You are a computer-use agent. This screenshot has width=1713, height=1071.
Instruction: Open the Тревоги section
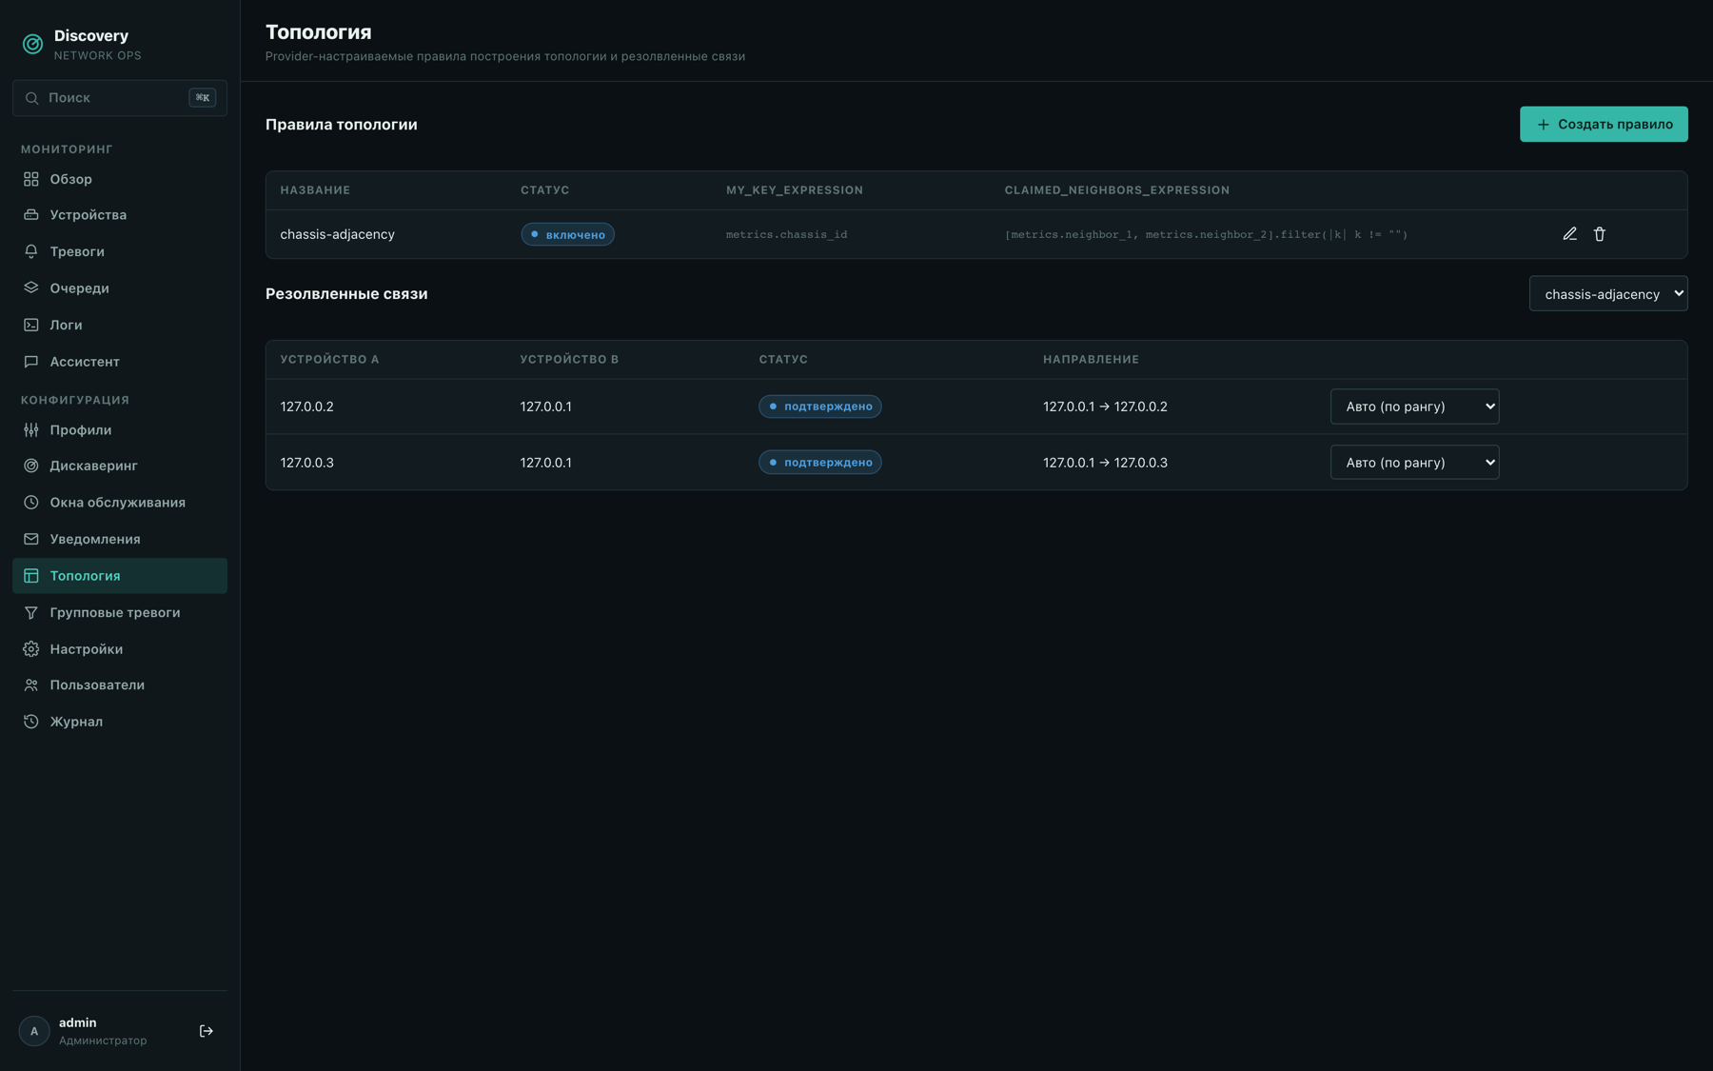click(120, 251)
